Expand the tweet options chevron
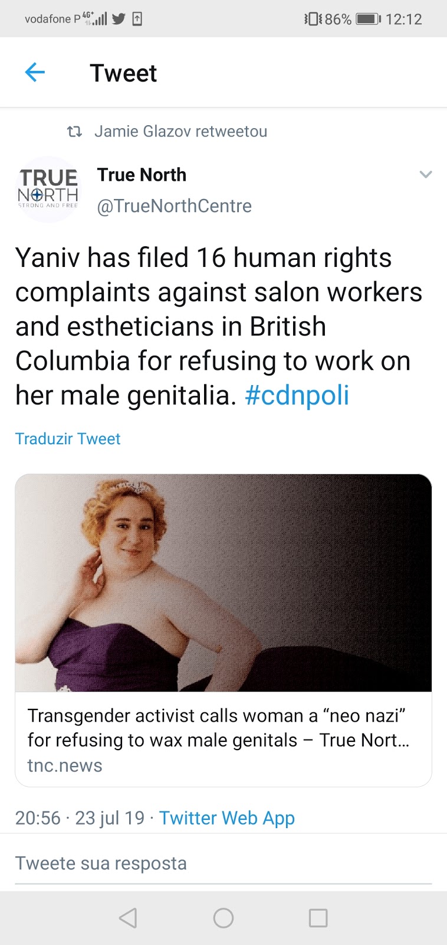 (x=426, y=174)
